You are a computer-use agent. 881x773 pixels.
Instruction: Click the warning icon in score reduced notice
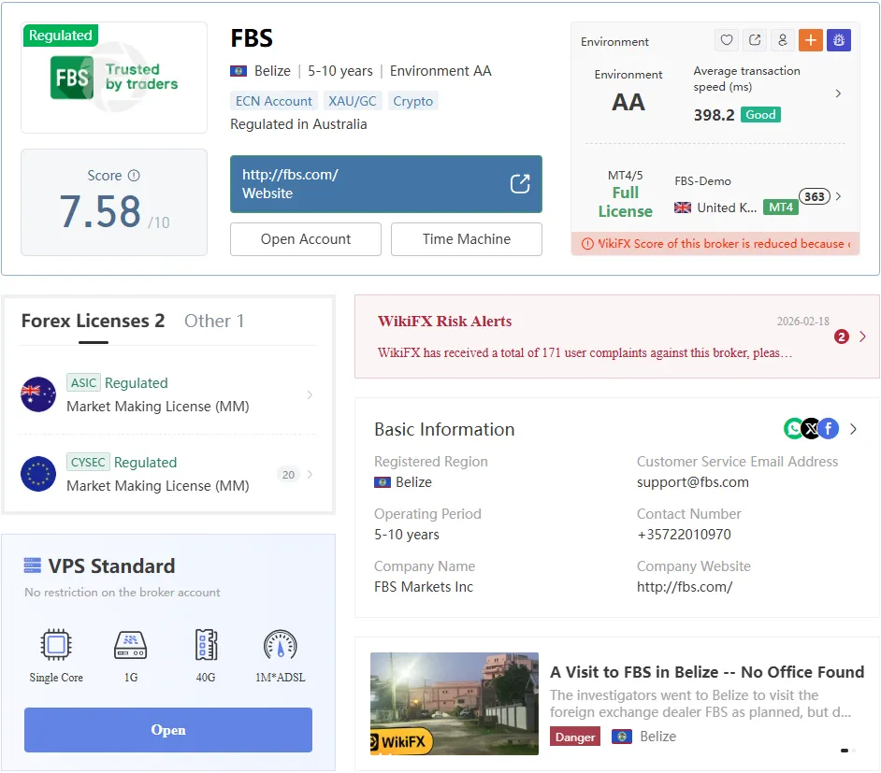tap(587, 244)
